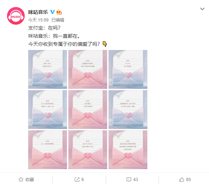Click the blue verified V badge

(53, 12)
